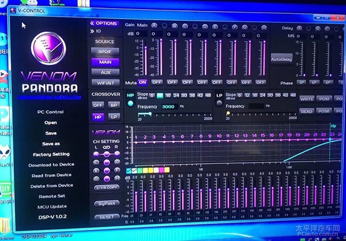Toggle link between gain channels C and D

(195, 26)
